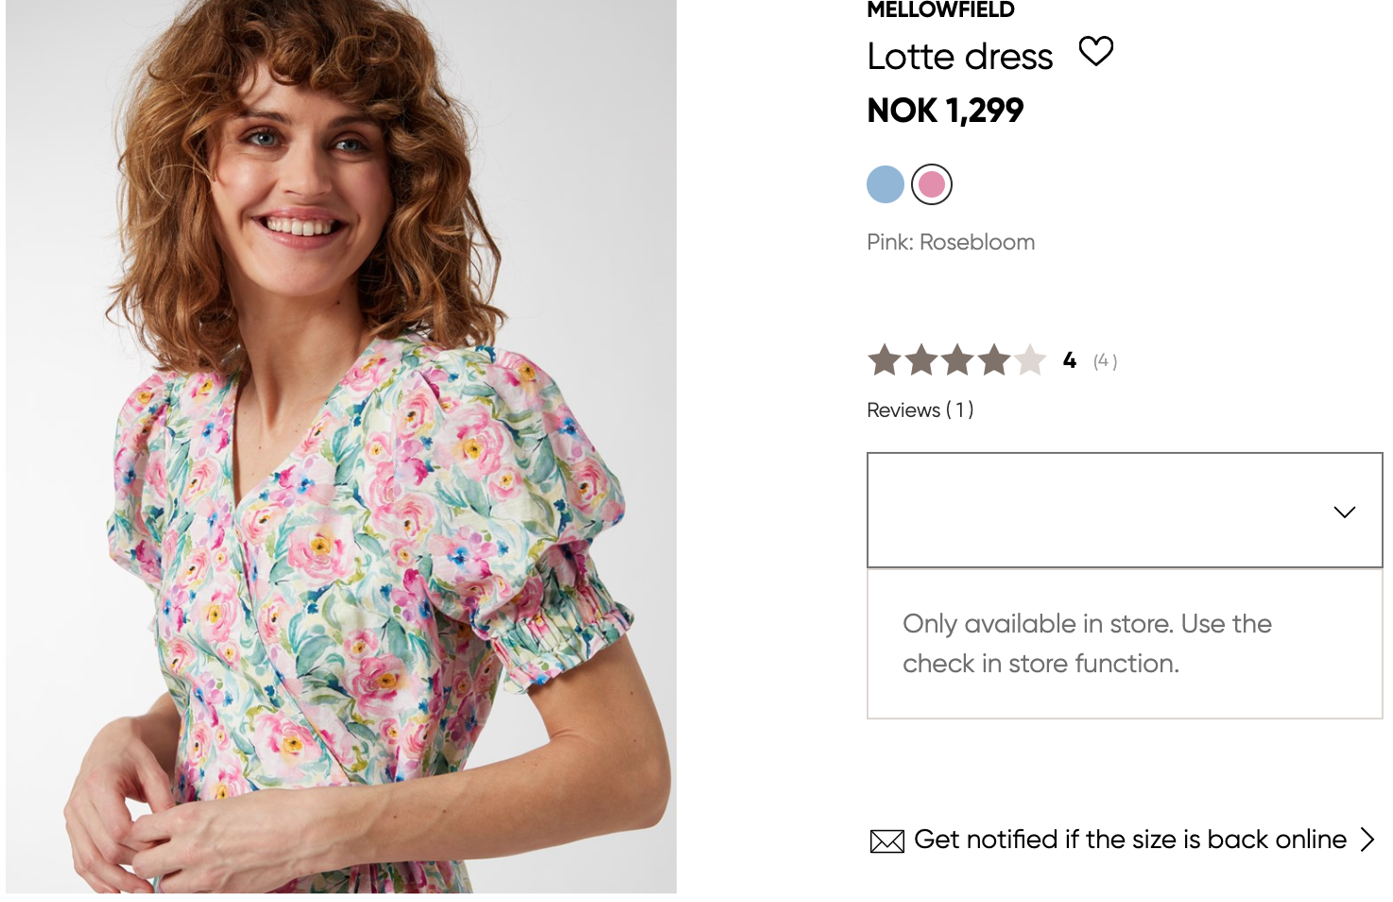The height and width of the screenshot is (902, 1393).
Task: Select the blue color swatch
Action: click(x=886, y=184)
